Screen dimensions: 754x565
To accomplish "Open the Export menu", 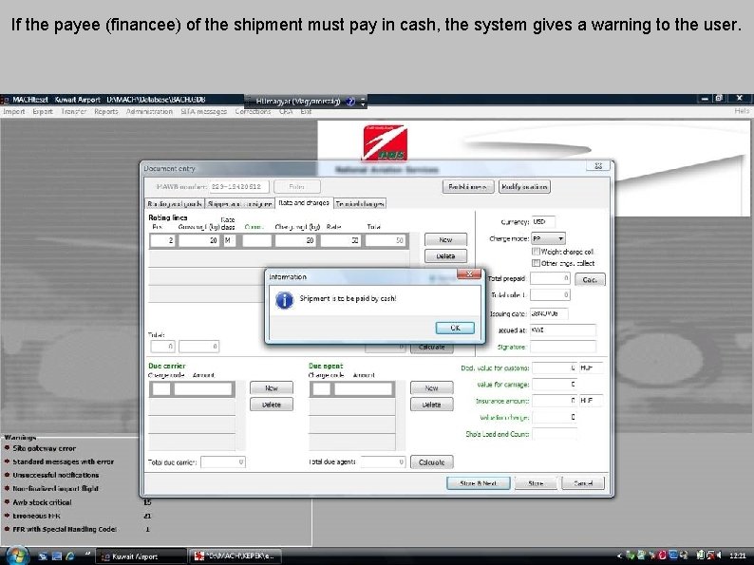I will pyautogui.click(x=43, y=111).
